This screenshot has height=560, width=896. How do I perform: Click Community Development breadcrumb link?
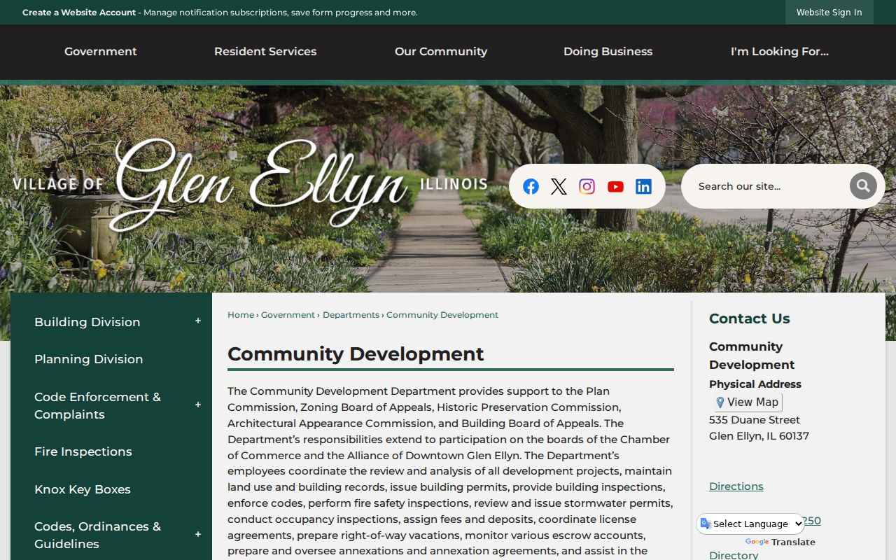[442, 315]
